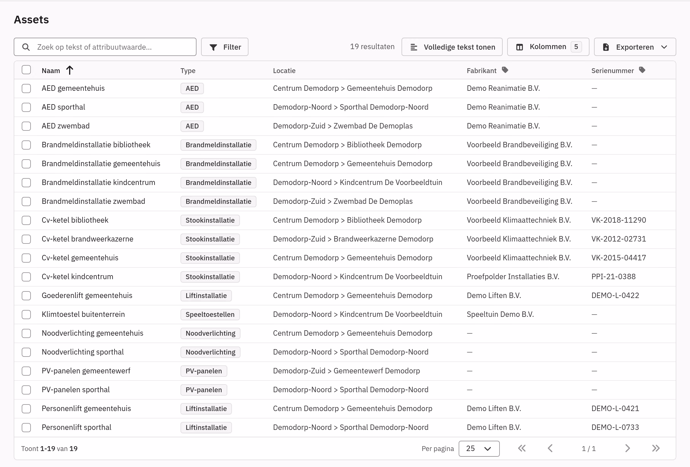Open the Exporteren dropdown

click(x=635, y=47)
